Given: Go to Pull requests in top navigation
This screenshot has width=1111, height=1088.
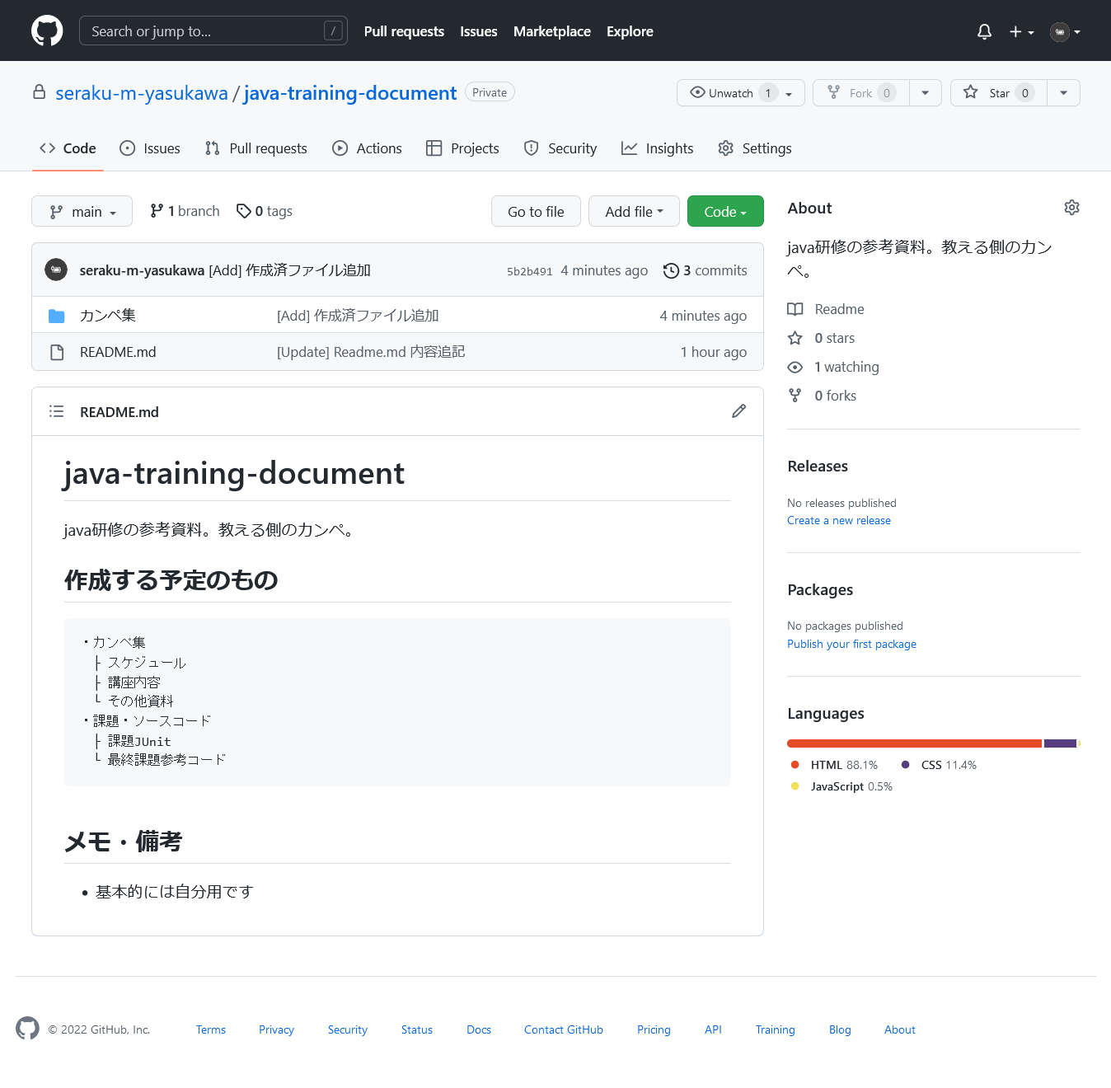Looking at the screenshot, I should pos(404,31).
